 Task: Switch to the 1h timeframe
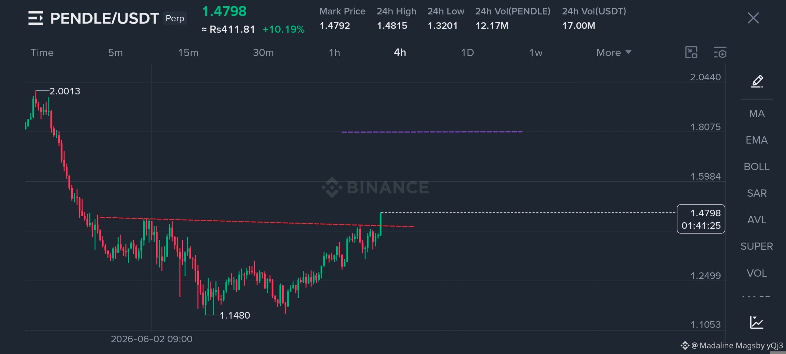pos(334,52)
